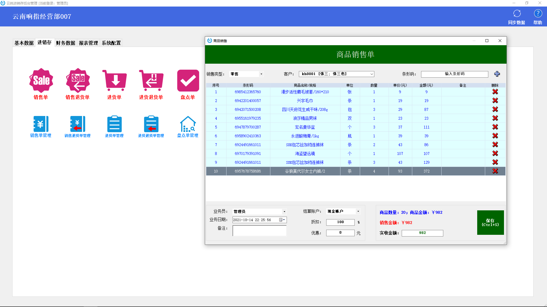Screen dimensions: 547x307
Task: Click add barcode 加号 button
Action: click(497, 74)
